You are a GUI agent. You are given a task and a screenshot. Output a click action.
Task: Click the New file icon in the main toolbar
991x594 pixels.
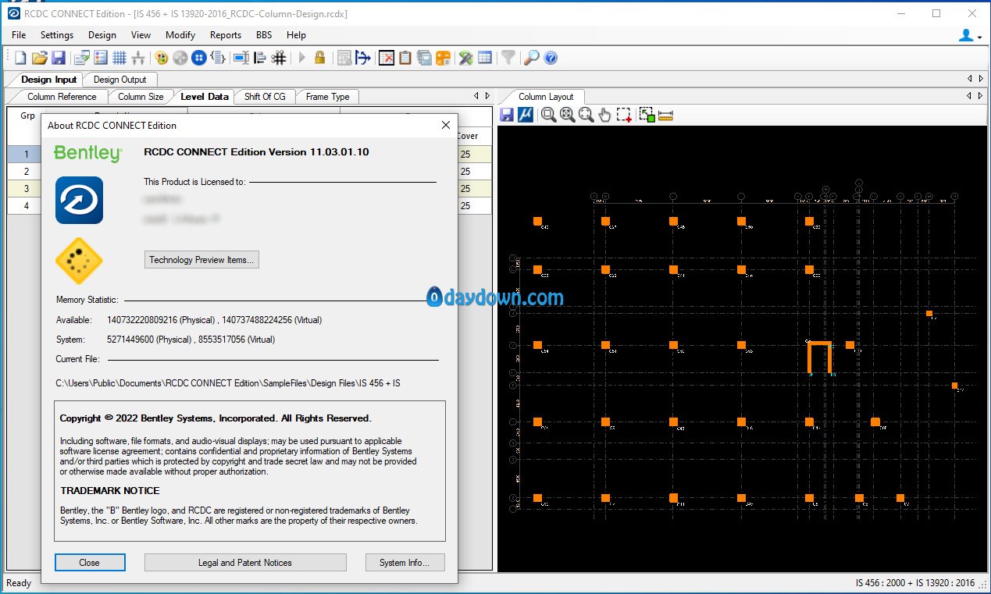click(x=21, y=58)
